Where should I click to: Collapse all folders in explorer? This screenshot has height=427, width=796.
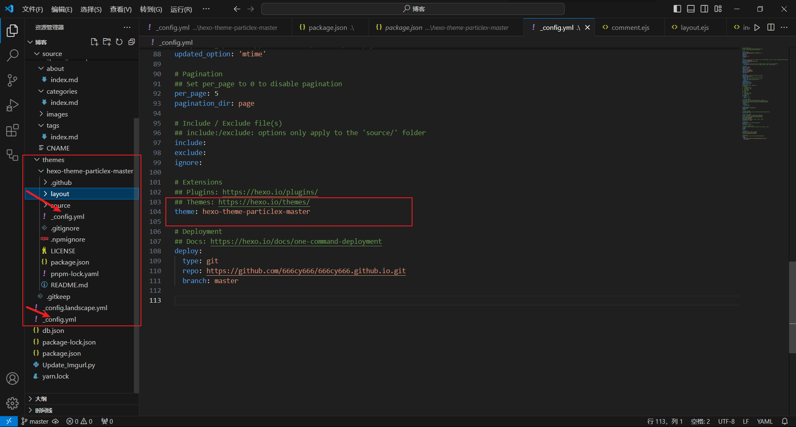pyautogui.click(x=131, y=42)
